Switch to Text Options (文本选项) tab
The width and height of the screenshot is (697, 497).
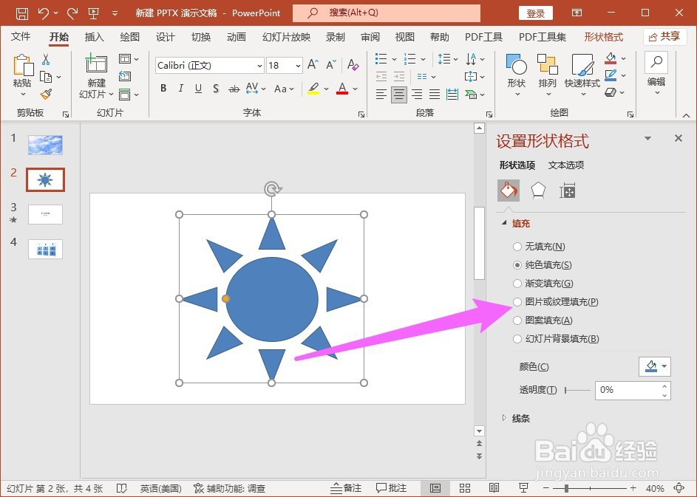coord(566,165)
